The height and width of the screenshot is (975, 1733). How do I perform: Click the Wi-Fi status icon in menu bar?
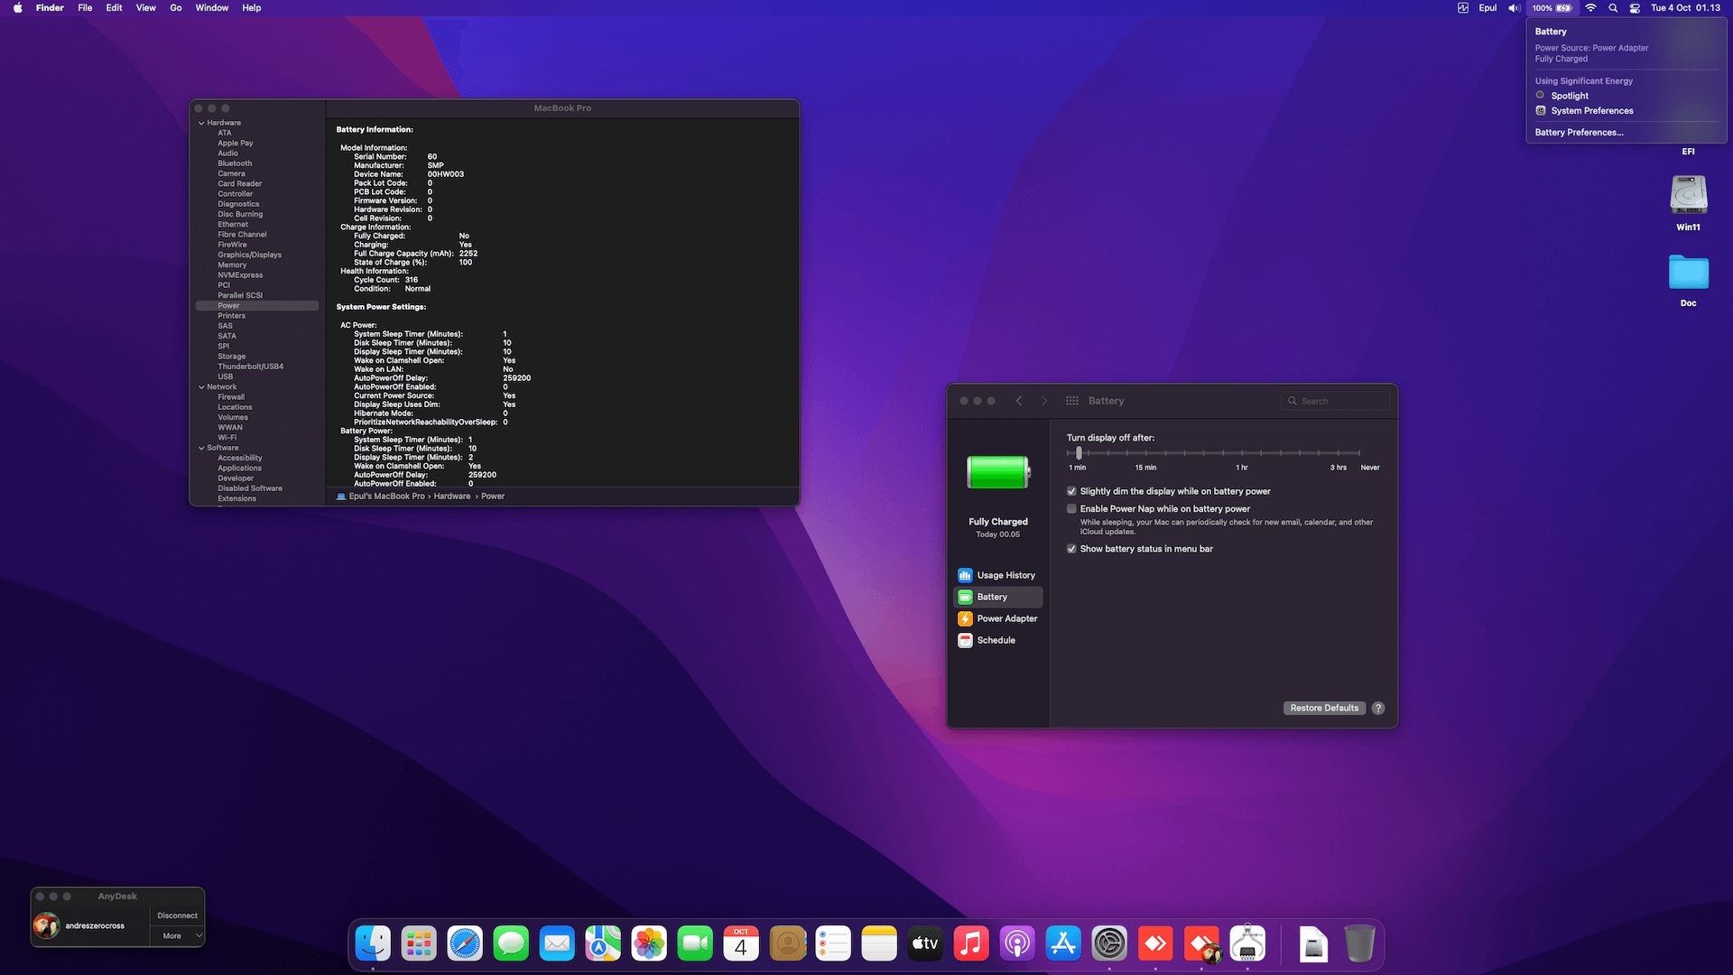pos(1590,8)
